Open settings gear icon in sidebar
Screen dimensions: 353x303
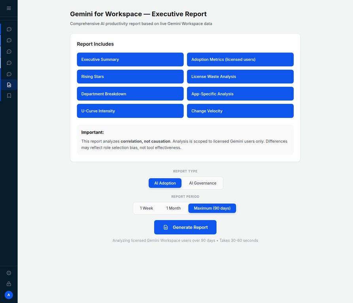point(9,273)
